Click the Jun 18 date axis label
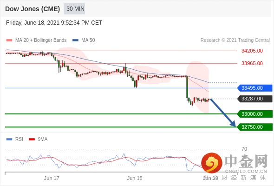 tap(135, 178)
